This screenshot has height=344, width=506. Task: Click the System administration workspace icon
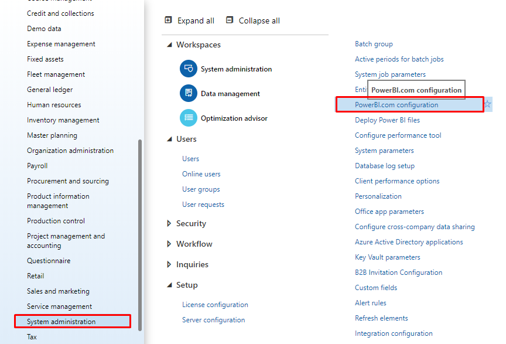(189, 69)
